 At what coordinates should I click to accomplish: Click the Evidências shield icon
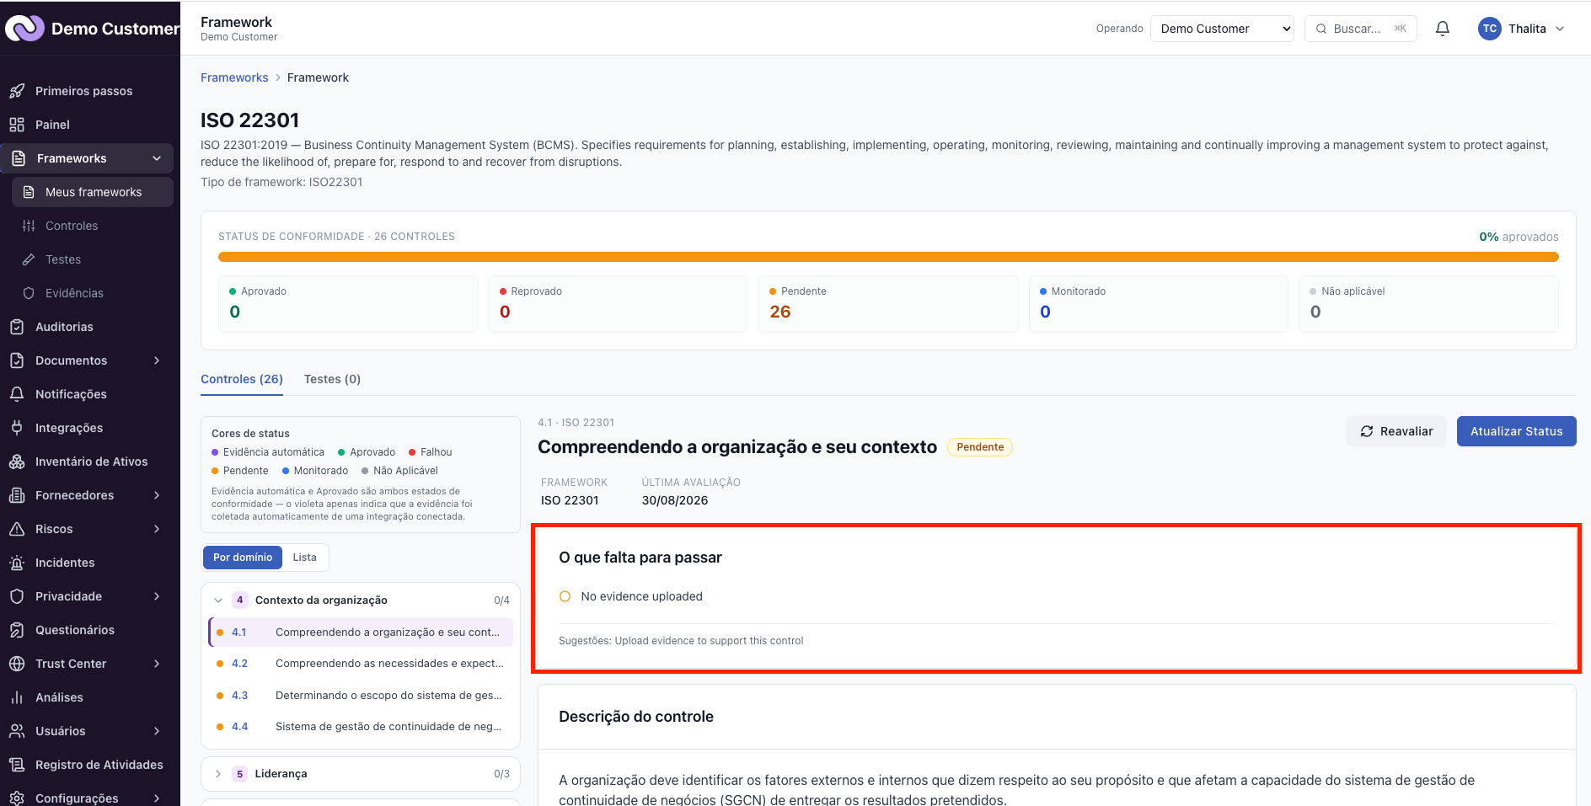(x=29, y=293)
